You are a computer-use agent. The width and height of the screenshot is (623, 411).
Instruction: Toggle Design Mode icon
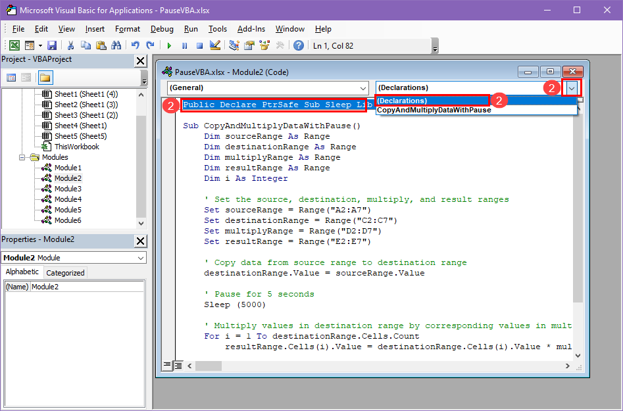click(215, 45)
